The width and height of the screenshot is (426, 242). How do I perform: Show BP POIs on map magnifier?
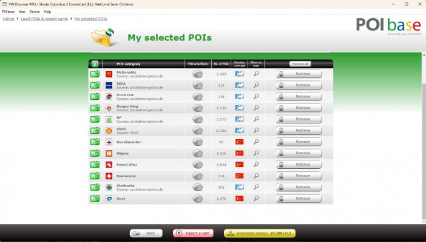(x=256, y=119)
